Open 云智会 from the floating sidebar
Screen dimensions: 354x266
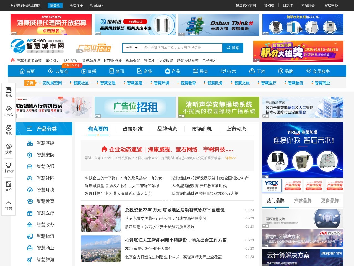[x=9, y=109]
